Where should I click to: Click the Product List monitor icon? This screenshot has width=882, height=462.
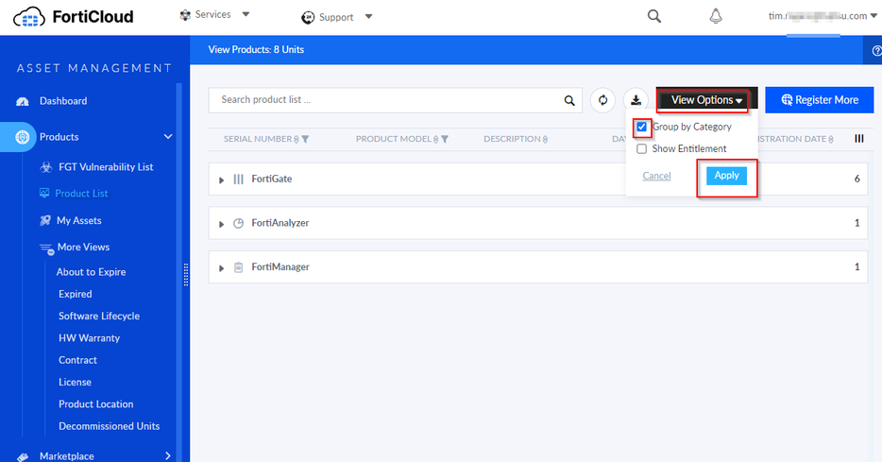pyautogui.click(x=44, y=193)
